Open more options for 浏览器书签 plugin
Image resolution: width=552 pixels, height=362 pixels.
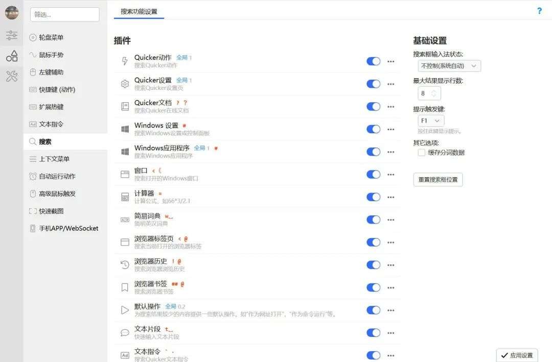pos(391,287)
